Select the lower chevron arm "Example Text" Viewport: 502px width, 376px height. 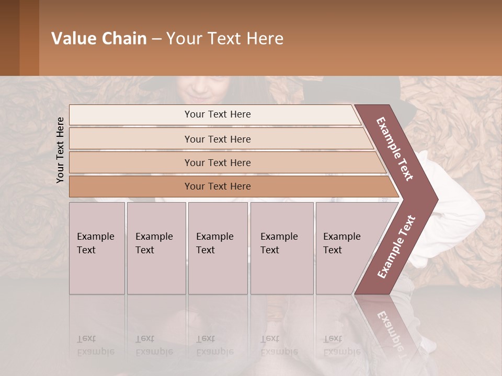tap(397, 247)
